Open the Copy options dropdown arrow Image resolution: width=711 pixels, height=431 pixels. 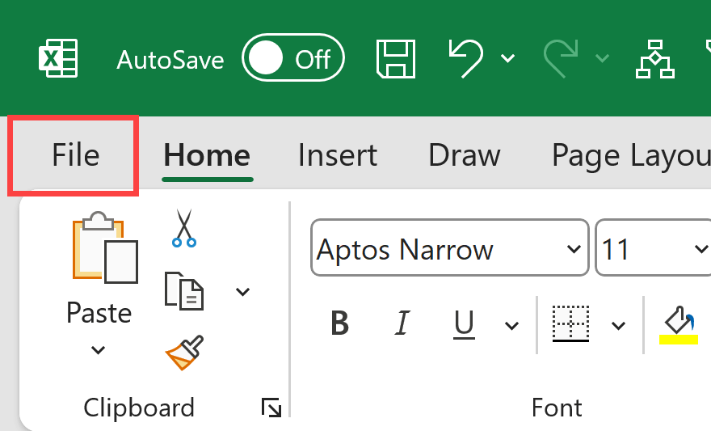[x=243, y=291]
